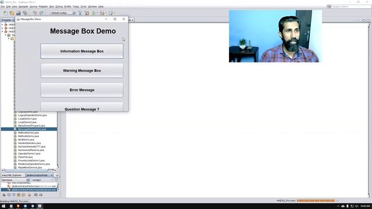Click the build progress bar in status bar

pyautogui.click(x=316, y=201)
